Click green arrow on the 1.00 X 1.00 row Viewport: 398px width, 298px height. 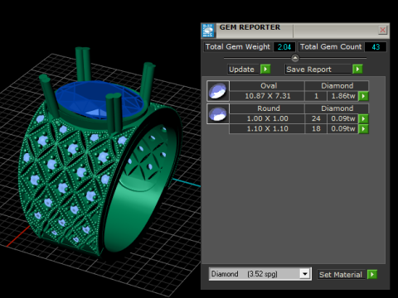[x=363, y=118]
